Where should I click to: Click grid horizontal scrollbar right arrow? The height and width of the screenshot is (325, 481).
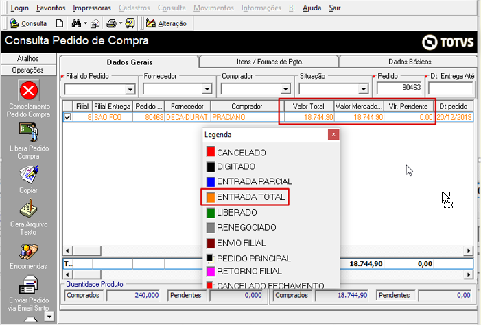469,251
